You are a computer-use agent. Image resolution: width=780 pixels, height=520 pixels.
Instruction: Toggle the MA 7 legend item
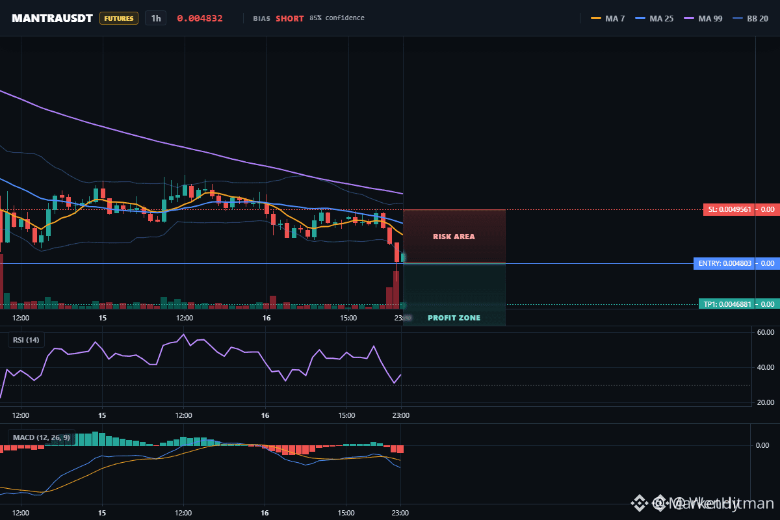click(x=608, y=18)
